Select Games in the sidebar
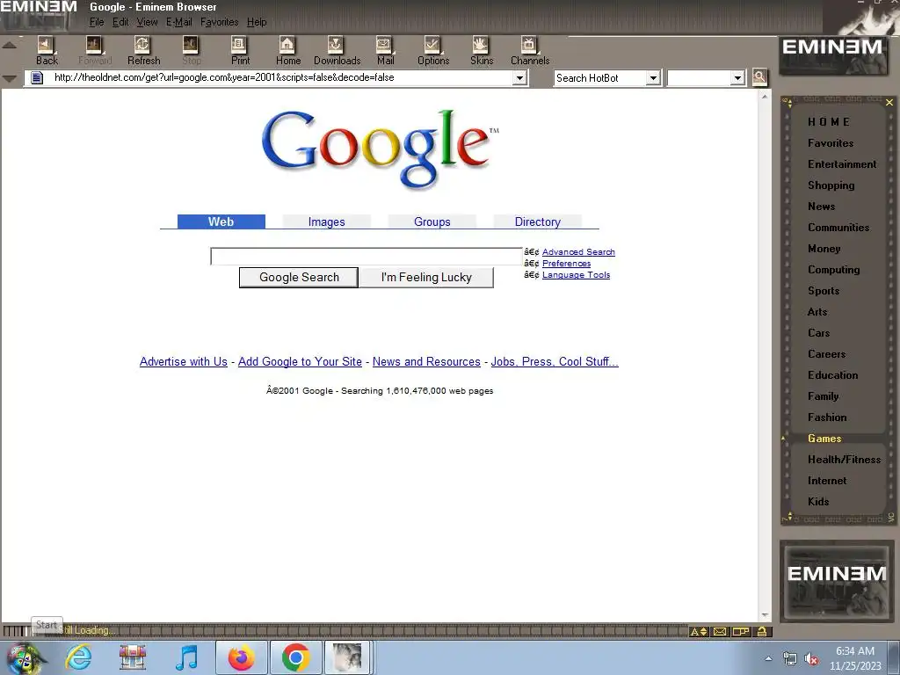 coord(824,439)
